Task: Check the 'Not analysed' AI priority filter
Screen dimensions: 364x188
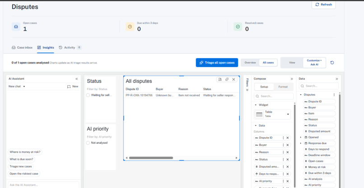Action: [x=88, y=143]
